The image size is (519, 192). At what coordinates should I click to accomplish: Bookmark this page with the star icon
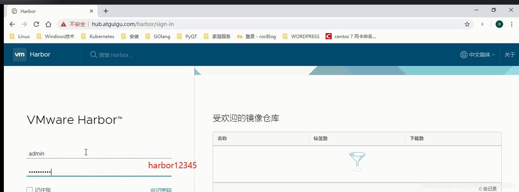coord(467,24)
